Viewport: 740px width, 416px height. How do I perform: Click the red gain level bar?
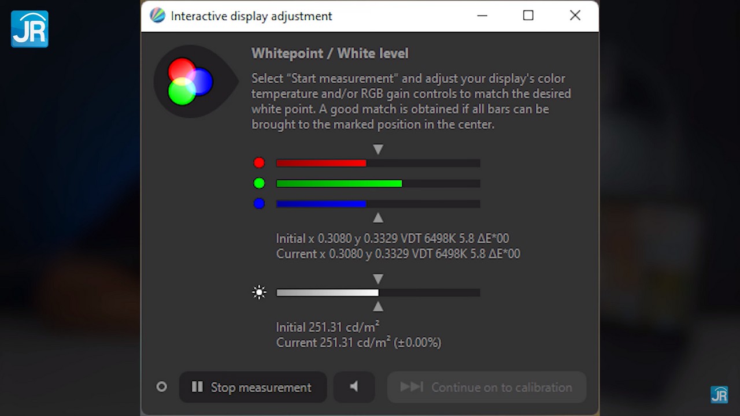(378, 163)
